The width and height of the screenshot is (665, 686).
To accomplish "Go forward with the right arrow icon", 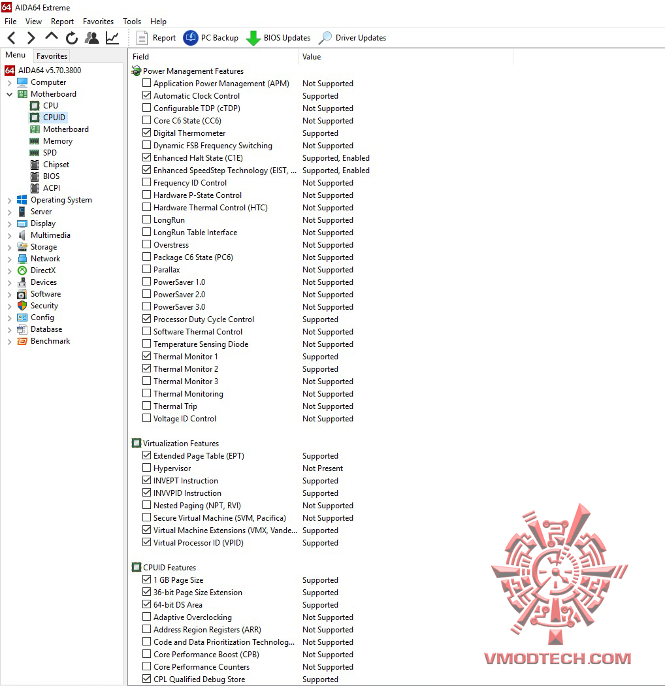I will coord(31,38).
